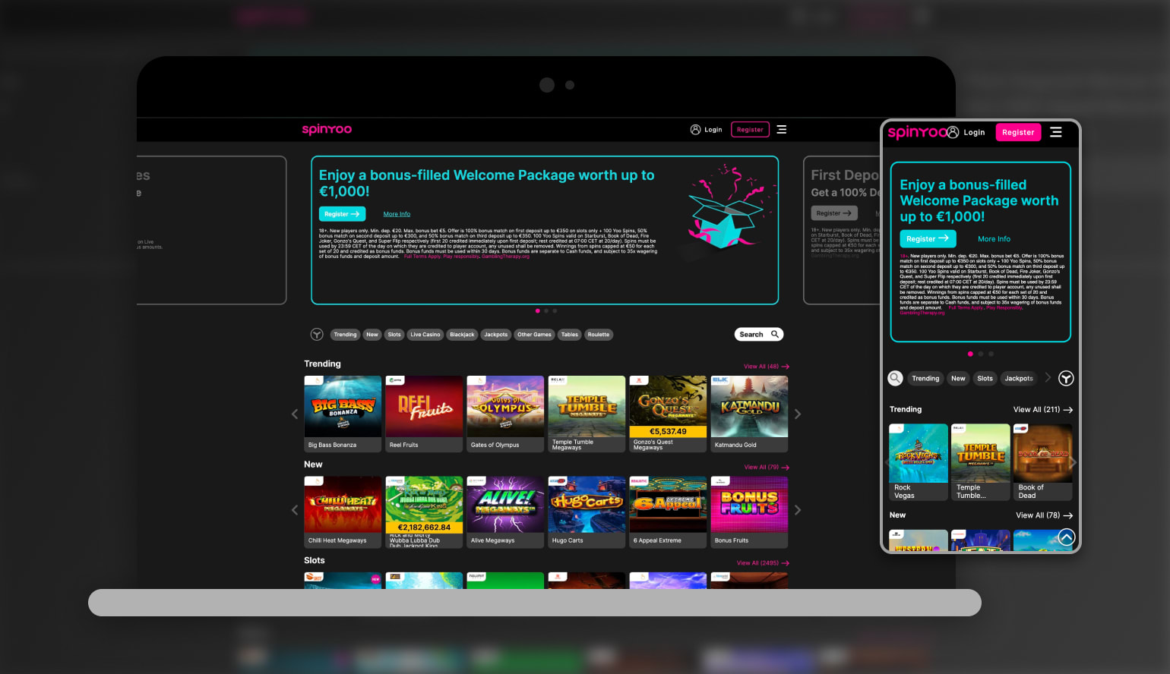Viewport: 1170px width, 674px height.
Task: Open View All (2495) for Slots
Action: [763, 563]
